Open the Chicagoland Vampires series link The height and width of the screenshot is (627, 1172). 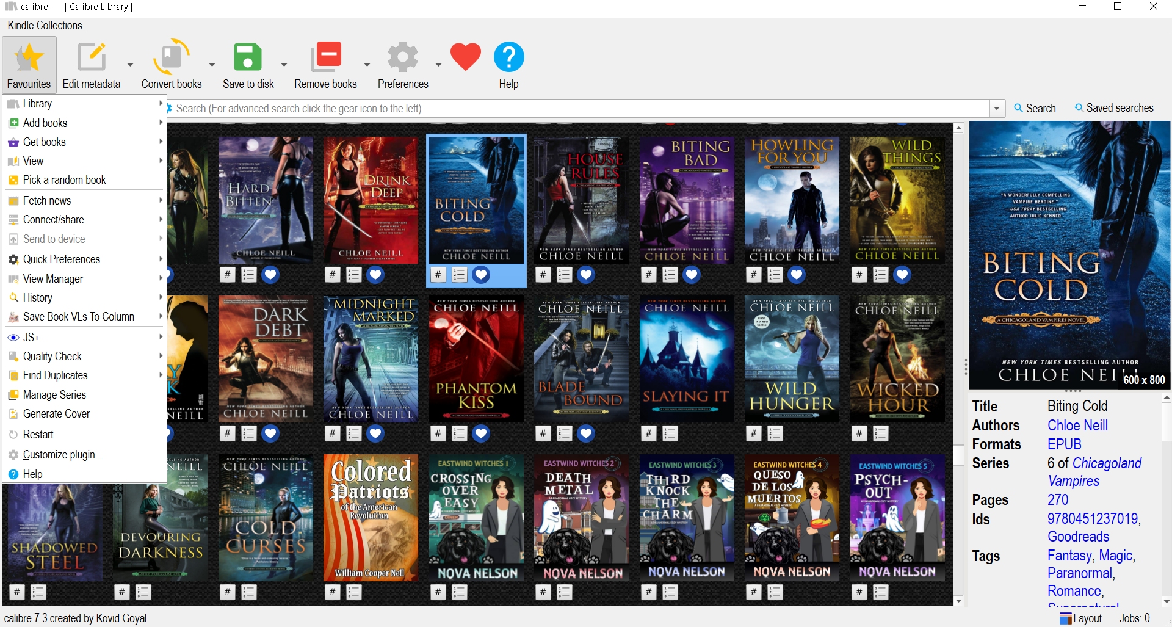(1094, 472)
